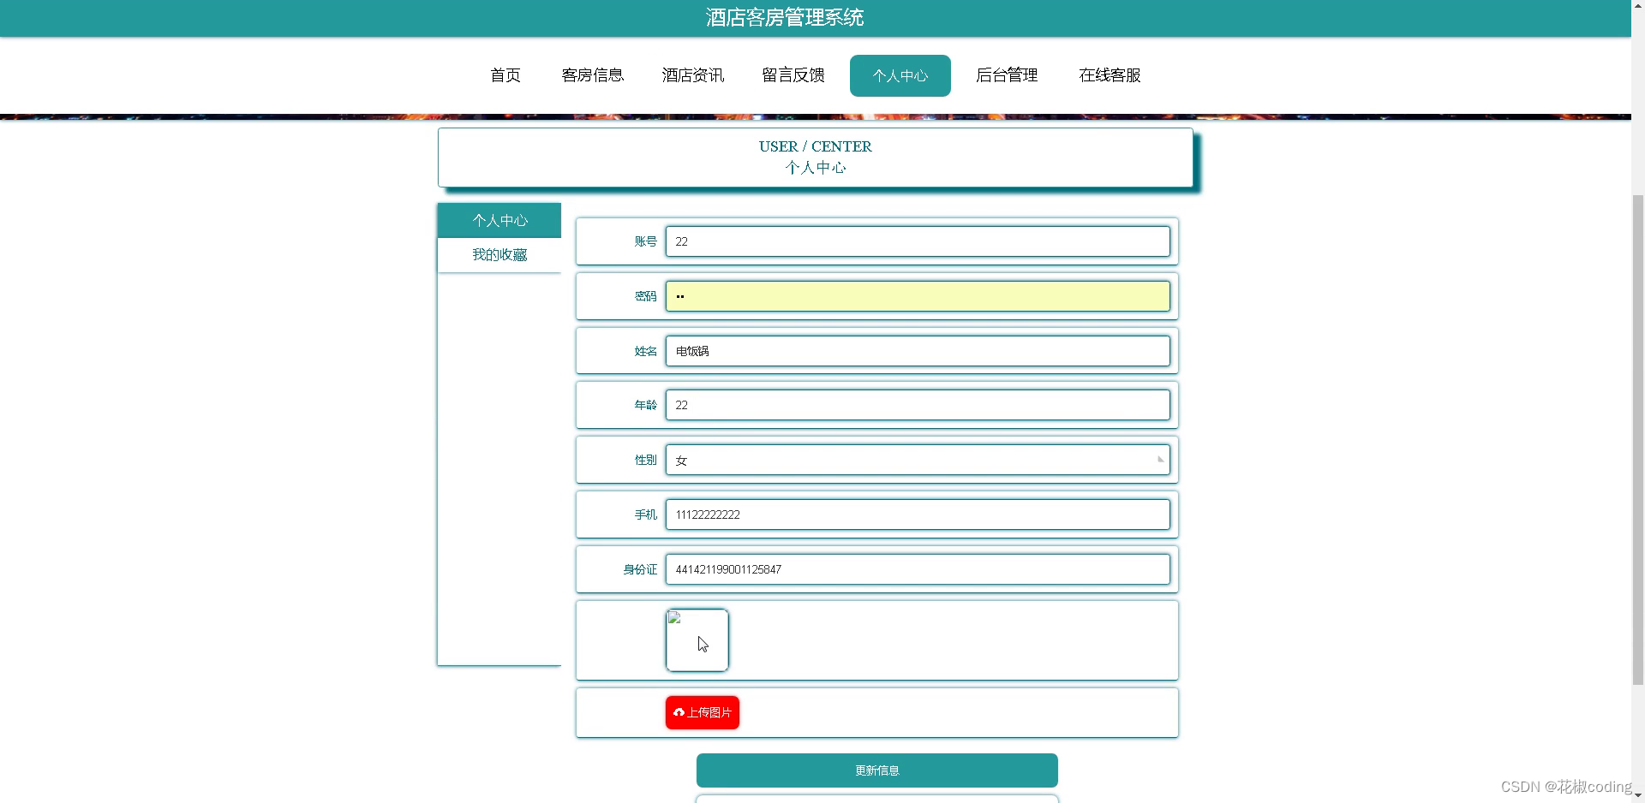This screenshot has width=1645, height=803.
Task: Open the 在线客服 page
Action: (1110, 75)
